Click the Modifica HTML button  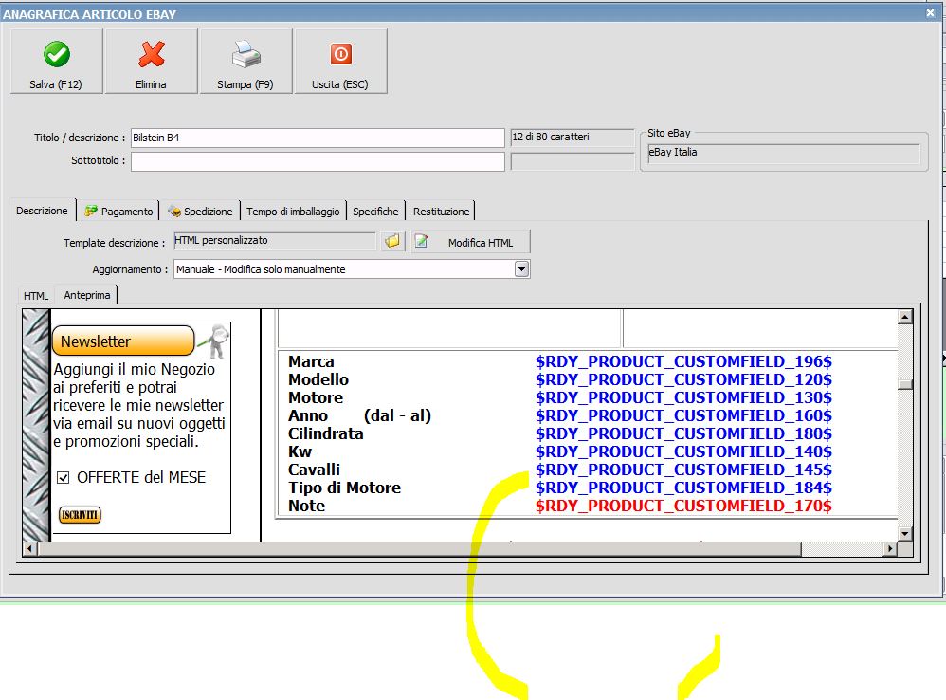tap(470, 242)
